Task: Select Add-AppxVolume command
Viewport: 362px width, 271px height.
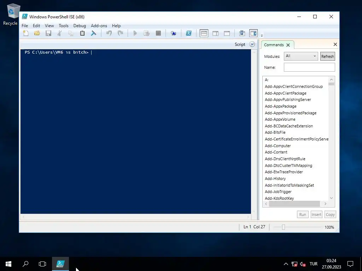Action: (x=280, y=119)
